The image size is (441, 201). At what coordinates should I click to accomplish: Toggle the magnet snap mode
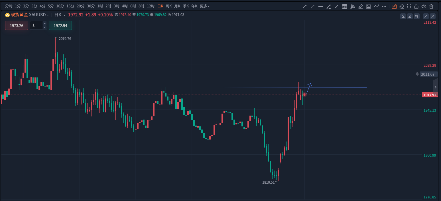click(409, 6)
